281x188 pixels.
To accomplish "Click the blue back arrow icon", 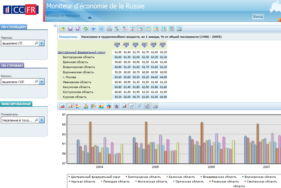I will point(93,29).
